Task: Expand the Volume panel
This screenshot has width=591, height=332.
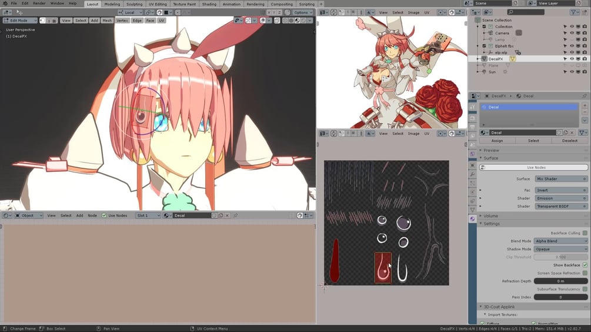Action: (x=491, y=216)
